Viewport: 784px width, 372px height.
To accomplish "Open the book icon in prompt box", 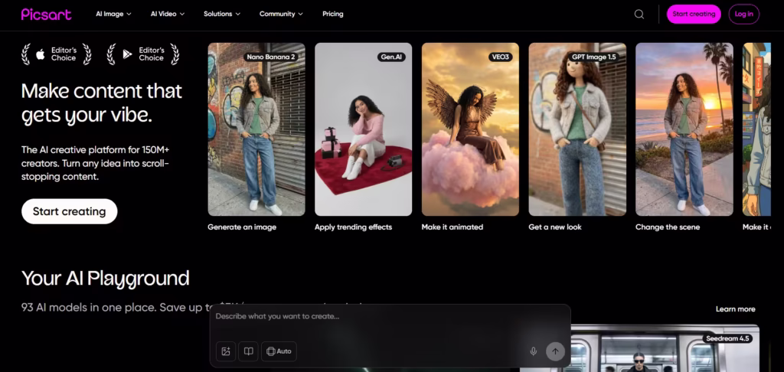I will 248,351.
